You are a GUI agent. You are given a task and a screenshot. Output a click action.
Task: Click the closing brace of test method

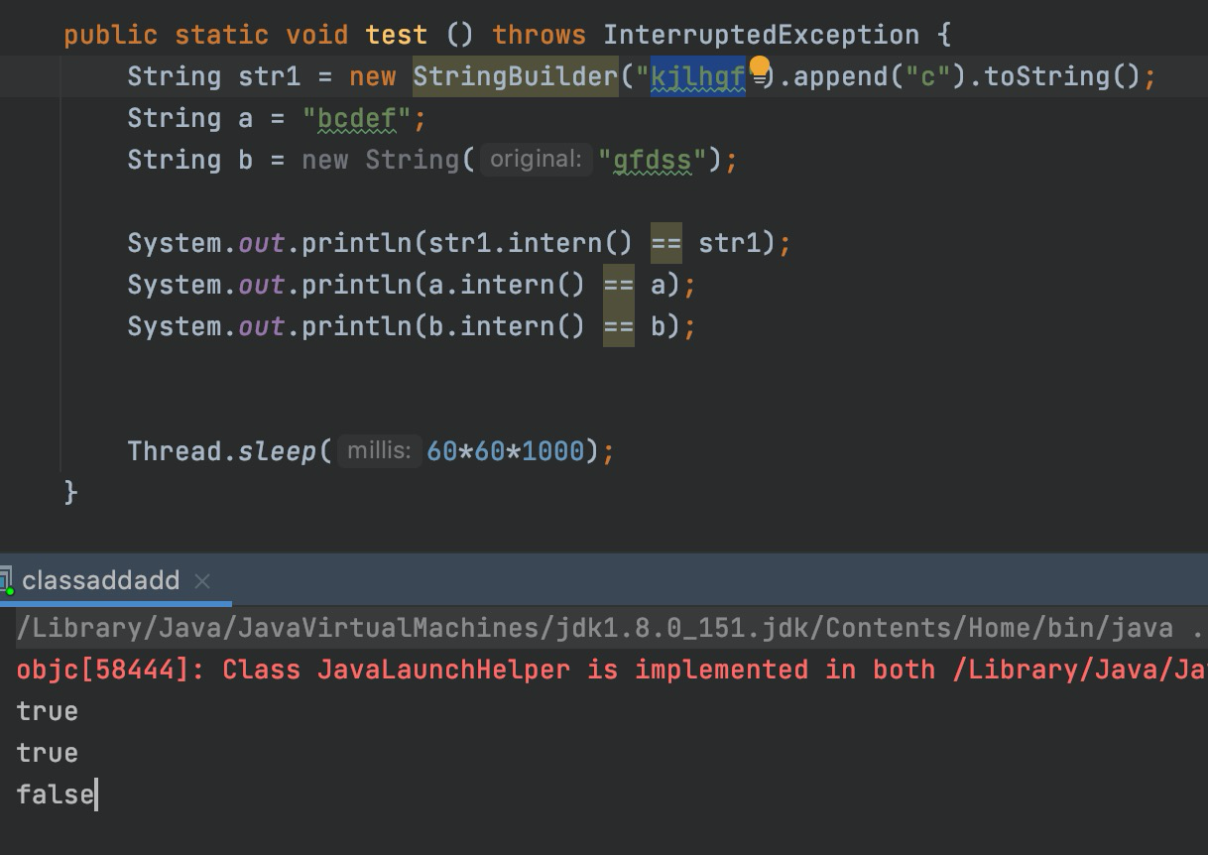[x=70, y=491]
